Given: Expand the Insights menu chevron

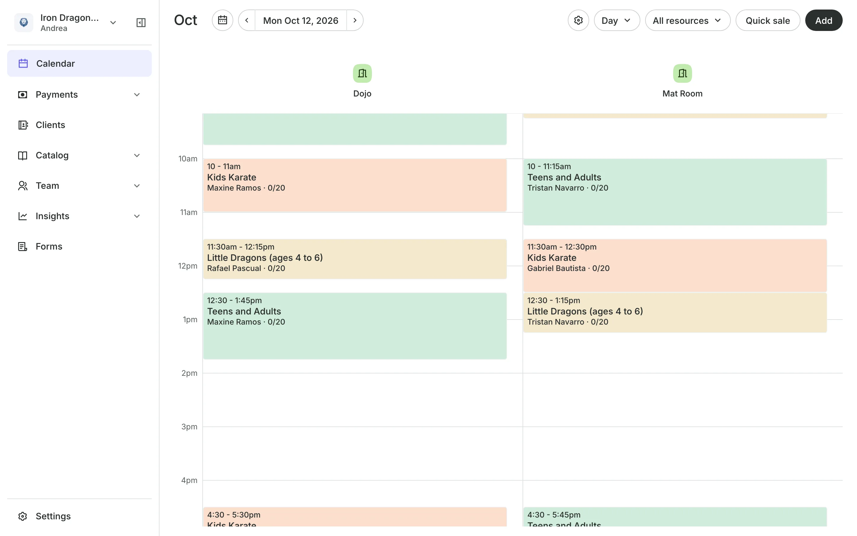Looking at the screenshot, I should click(137, 216).
